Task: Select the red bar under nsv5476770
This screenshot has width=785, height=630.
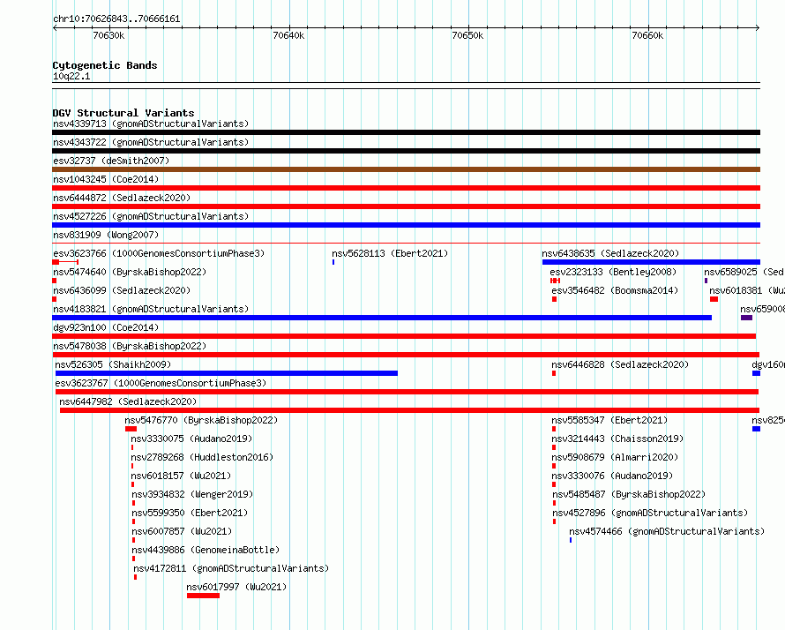Action: pos(131,429)
